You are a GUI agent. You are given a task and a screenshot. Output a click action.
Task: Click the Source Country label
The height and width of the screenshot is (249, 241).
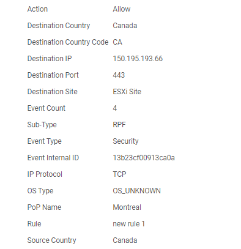pos(51,240)
